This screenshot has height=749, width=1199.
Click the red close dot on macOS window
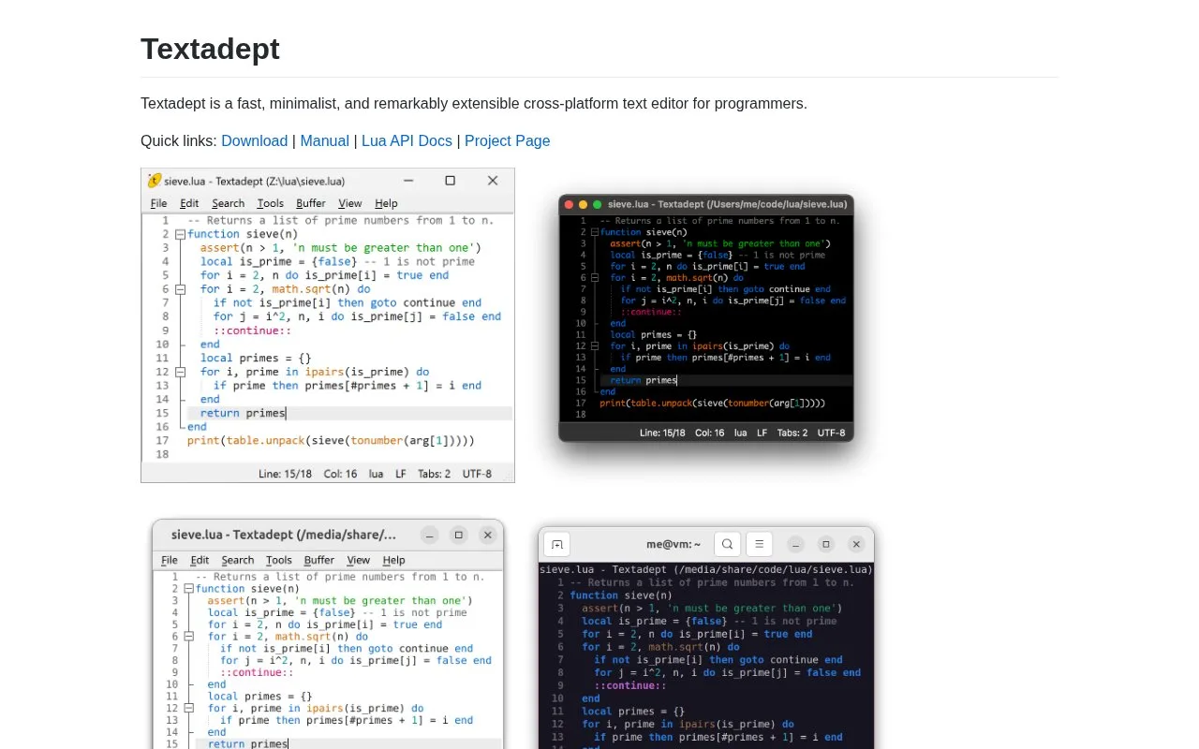pos(569,204)
